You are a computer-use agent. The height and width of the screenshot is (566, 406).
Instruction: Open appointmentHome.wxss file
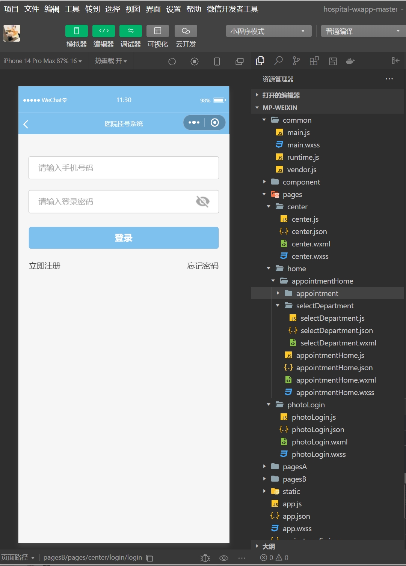[x=328, y=392]
